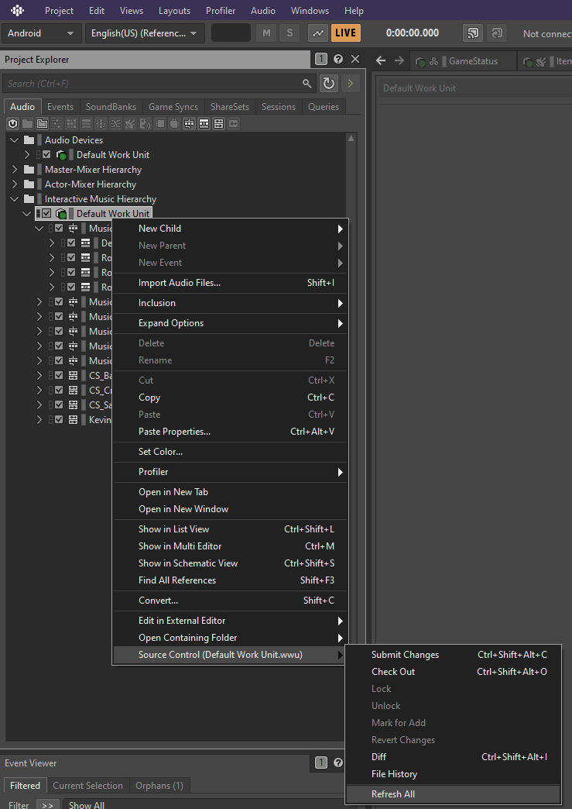Click Open in New Tab
The image size is (572, 809).
point(230,492)
